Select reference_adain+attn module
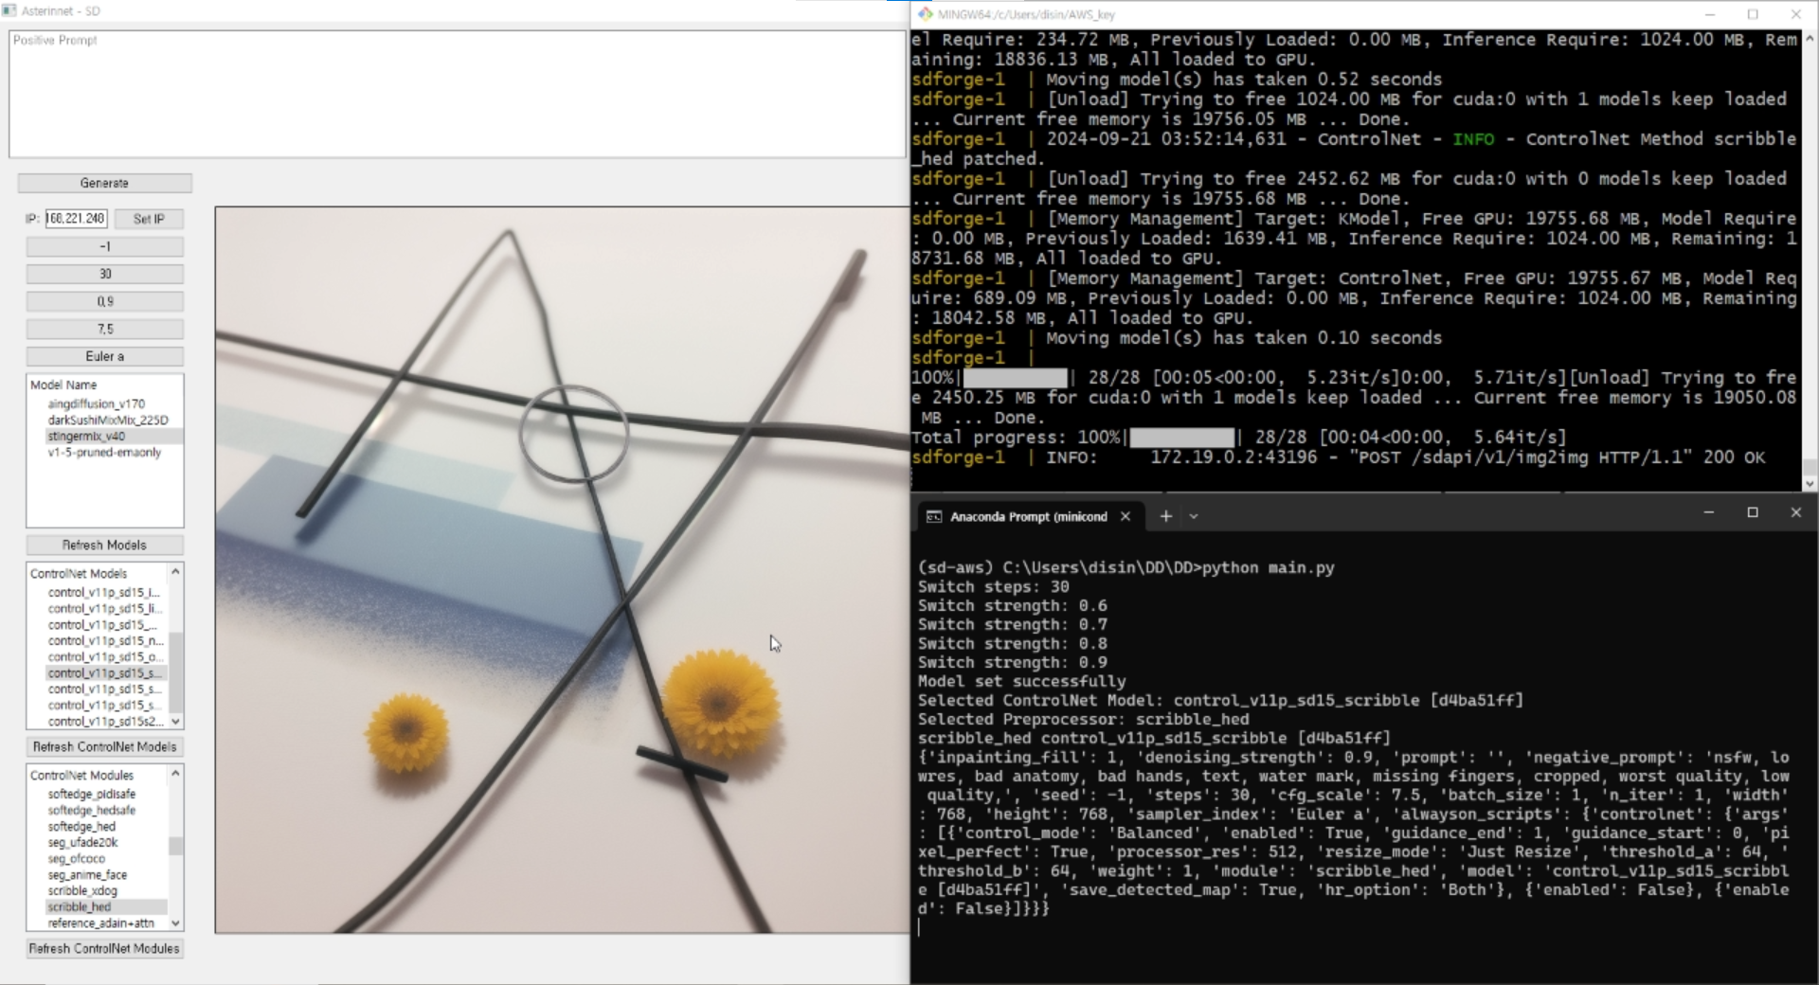 coord(100,922)
